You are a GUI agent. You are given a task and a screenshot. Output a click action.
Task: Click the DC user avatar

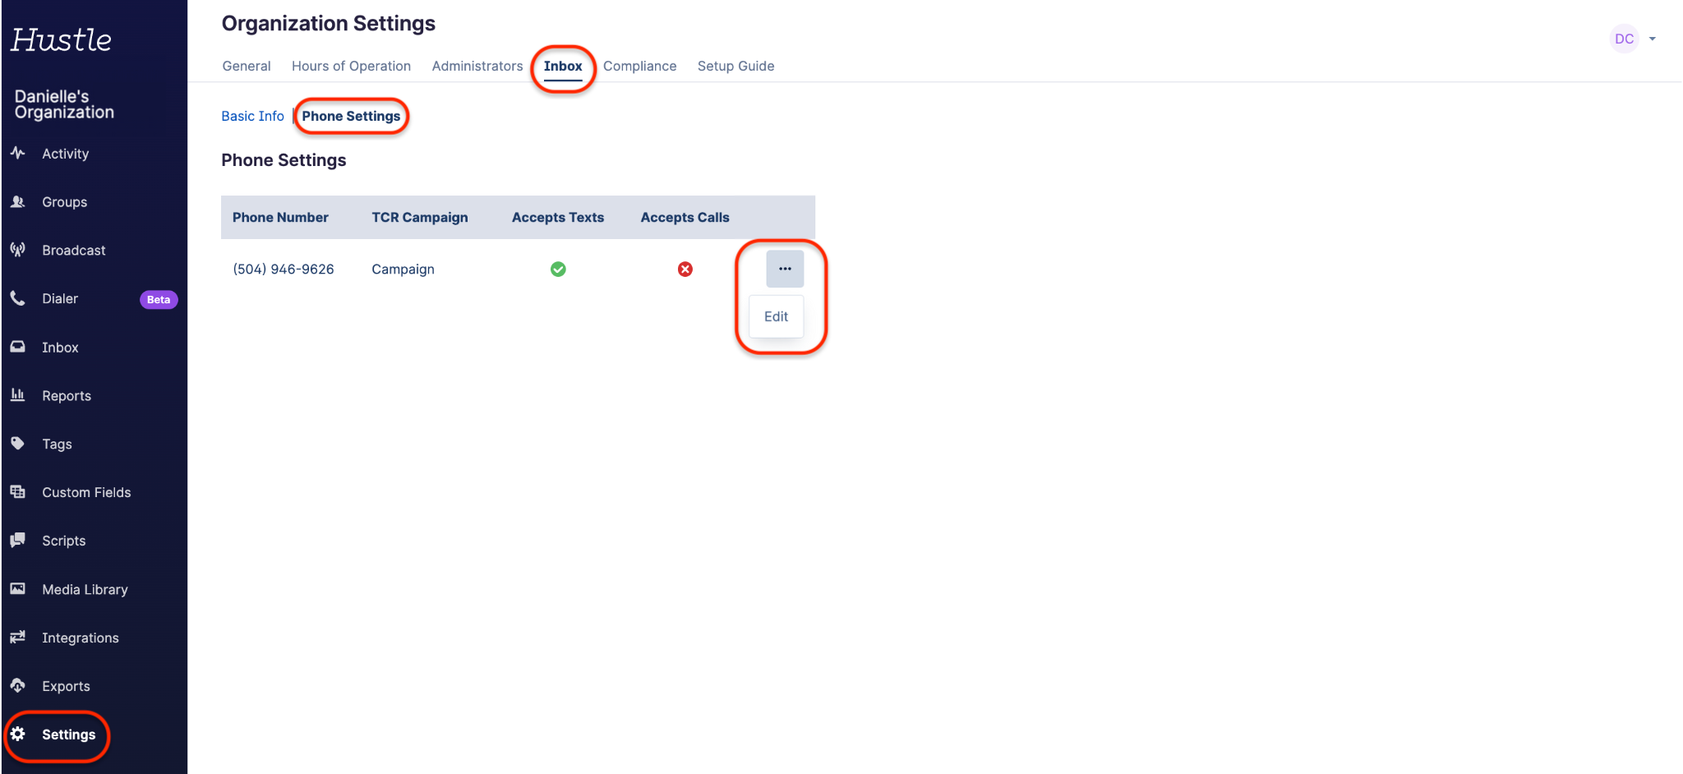(1624, 39)
